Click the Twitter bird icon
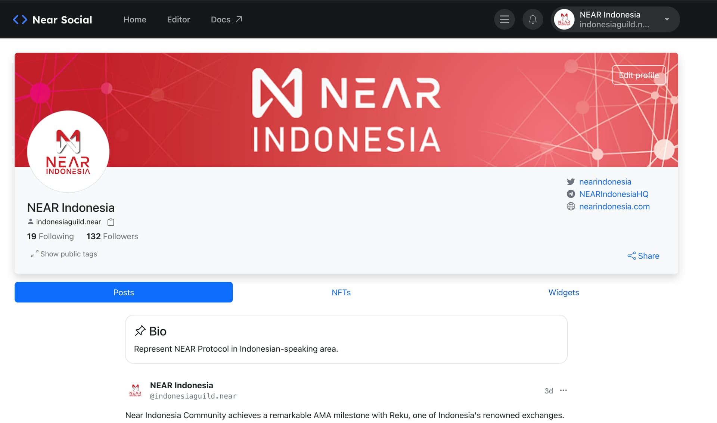The height and width of the screenshot is (423, 717). point(571,182)
